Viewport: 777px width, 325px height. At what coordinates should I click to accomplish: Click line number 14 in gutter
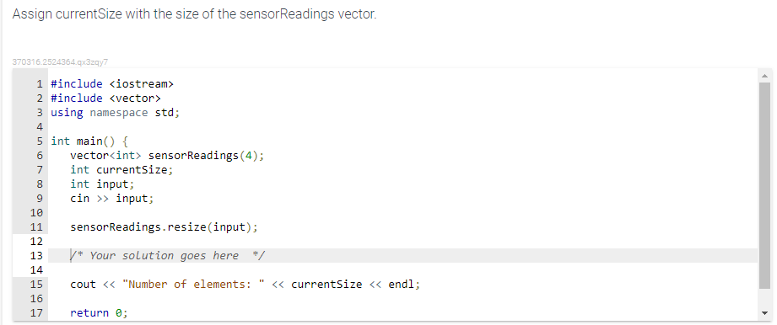point(36,270)
